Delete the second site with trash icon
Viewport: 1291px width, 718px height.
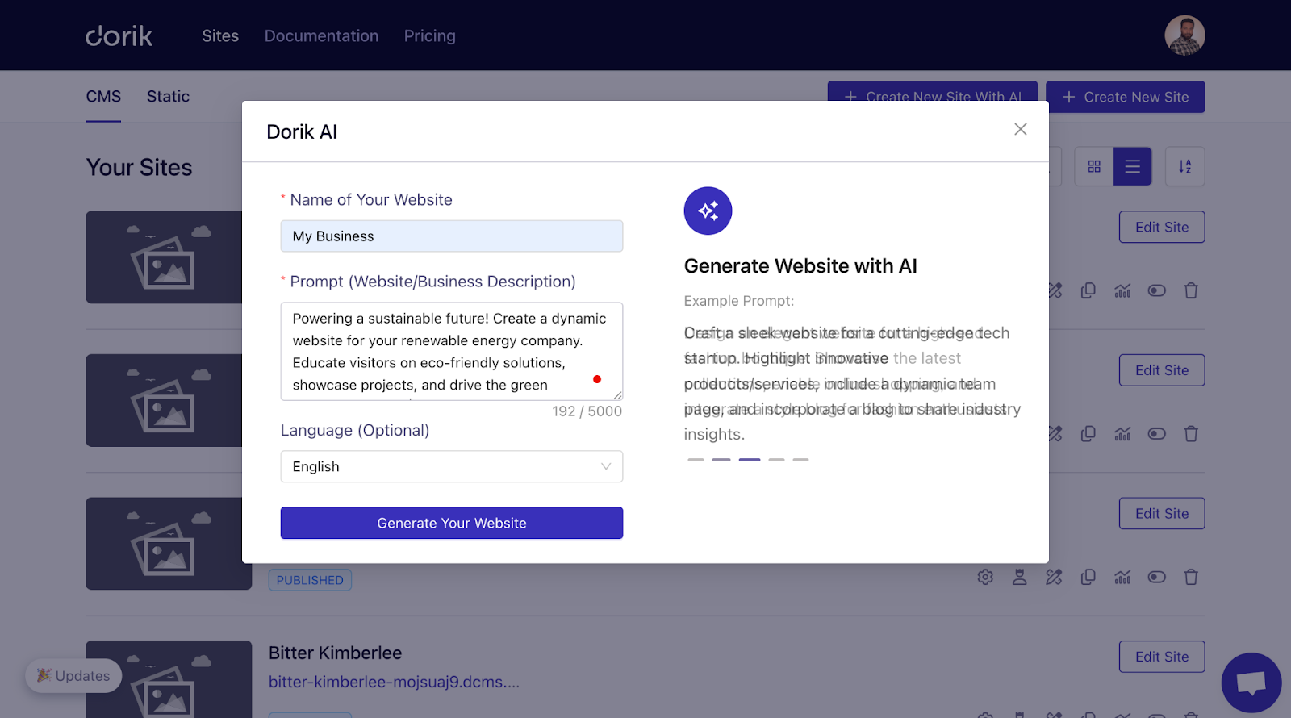(1191, 434)
